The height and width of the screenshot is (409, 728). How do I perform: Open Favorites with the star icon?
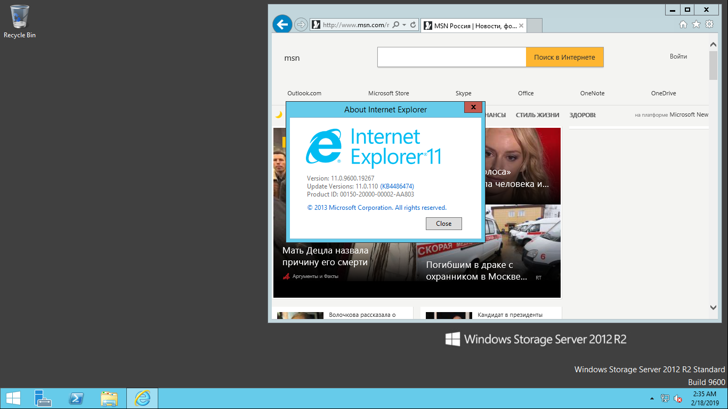tap(696, 24)
